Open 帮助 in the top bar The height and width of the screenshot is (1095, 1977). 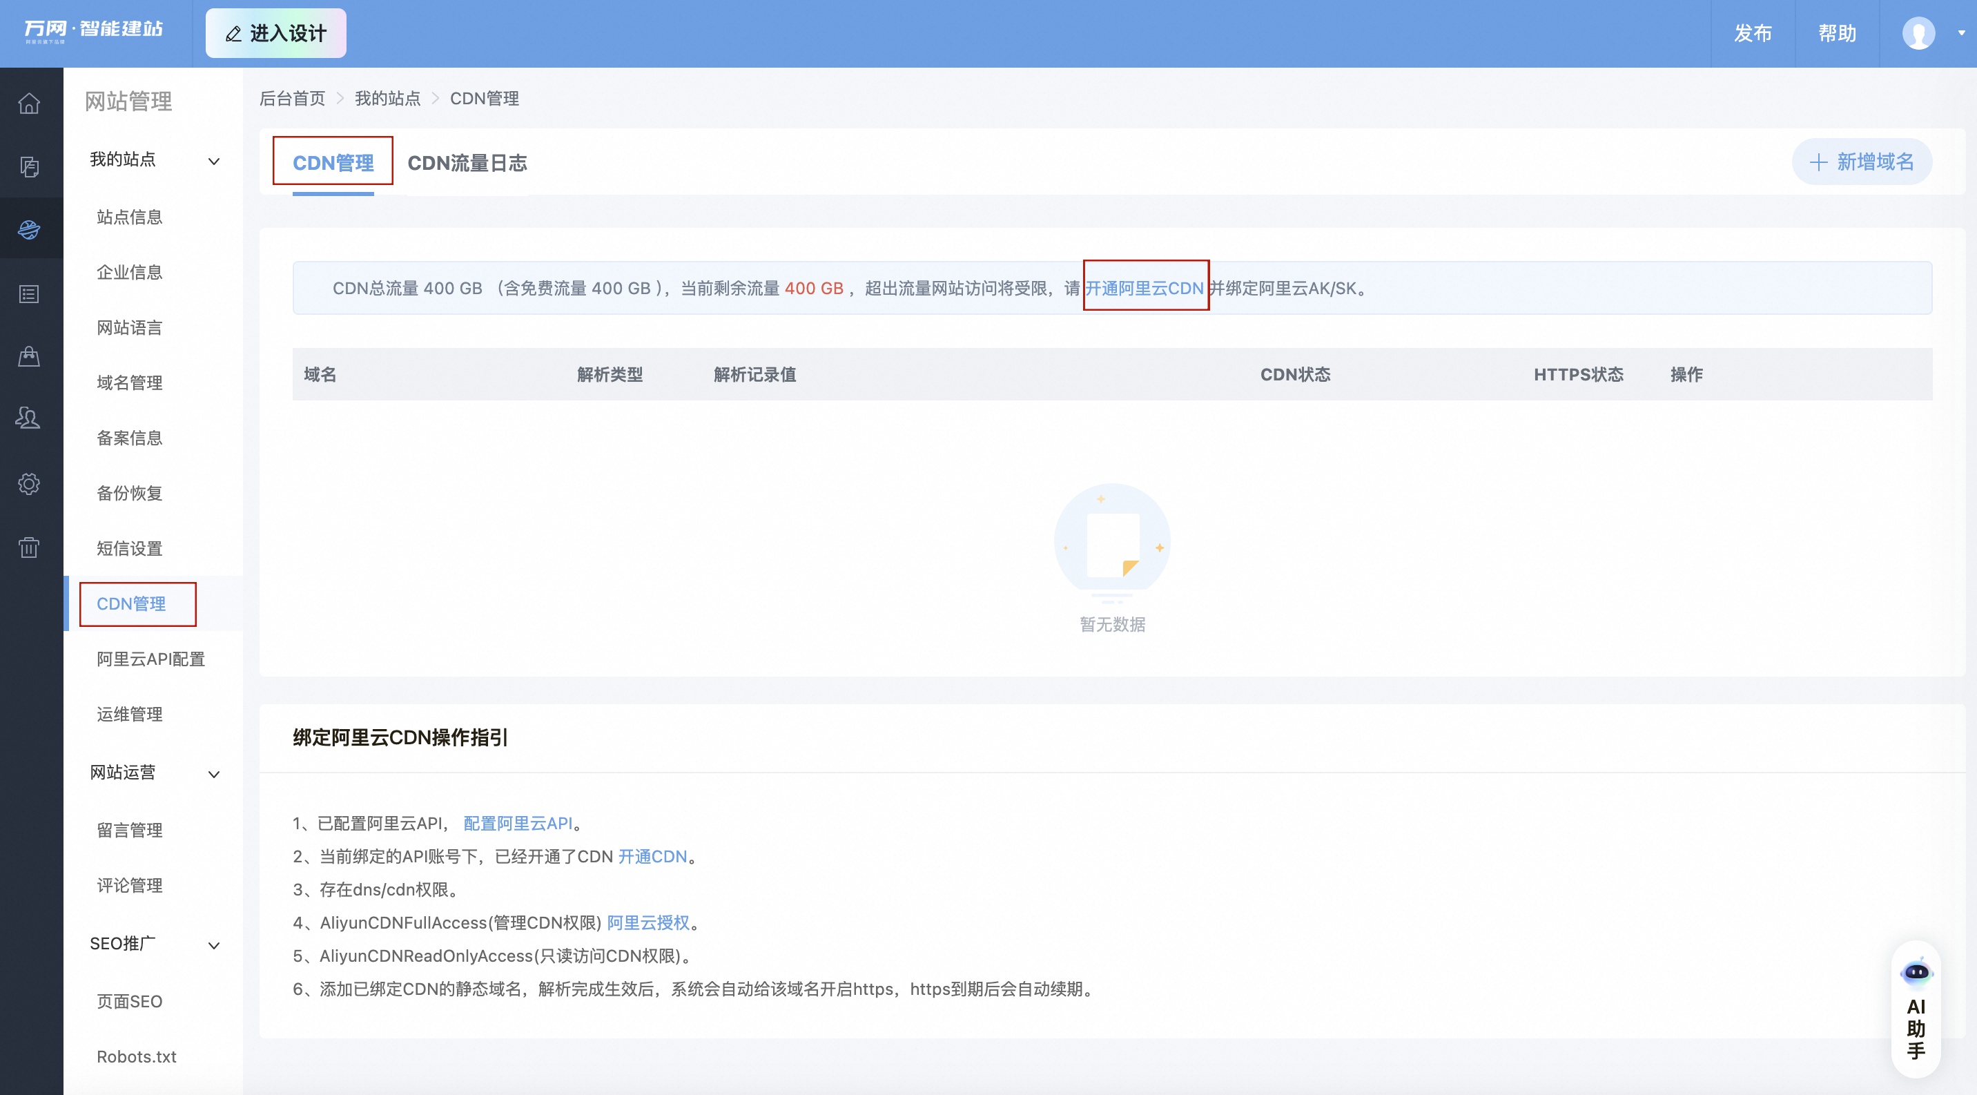(1838, 33)
